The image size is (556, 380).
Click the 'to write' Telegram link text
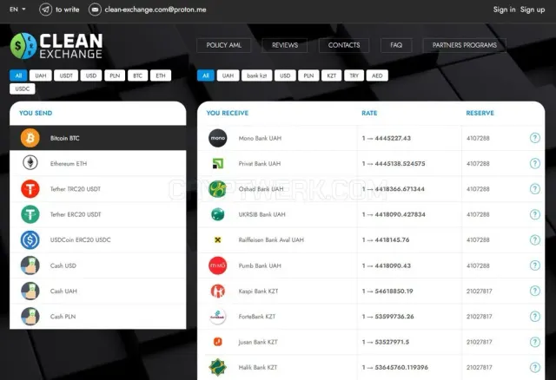(x=68, y=10)
